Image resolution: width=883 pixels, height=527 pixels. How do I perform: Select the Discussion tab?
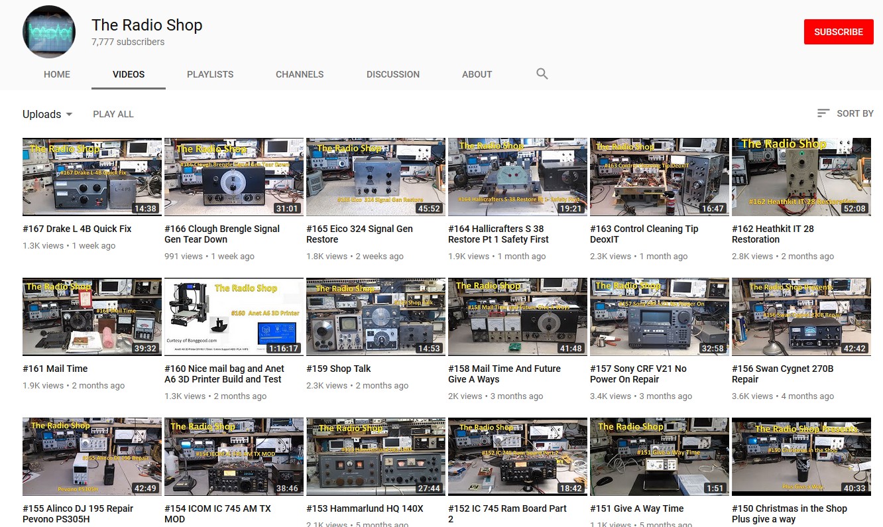pos(393,74)
